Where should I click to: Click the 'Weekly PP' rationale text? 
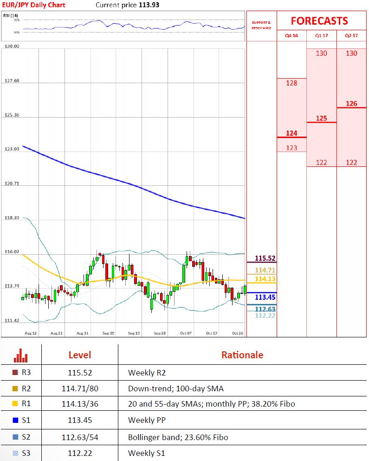click(x=147, y=421)
